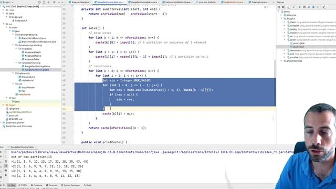Image resolution: width=336 pixels, height=189 pixels.
Task: Collapse the javafx plugin node in Maven
Action: point(285,40)
